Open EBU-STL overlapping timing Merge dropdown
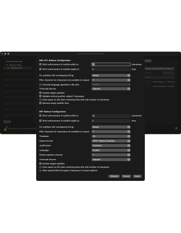Image resolution: width=181 pixels, height=233 pixels. coord(111,75)
